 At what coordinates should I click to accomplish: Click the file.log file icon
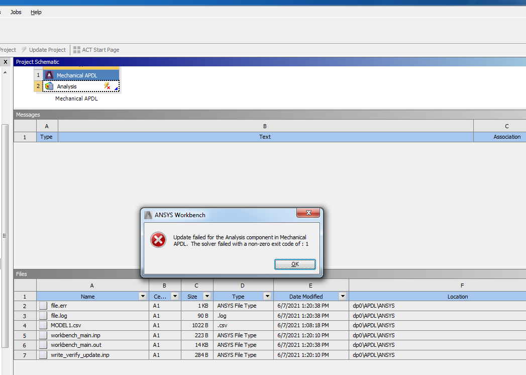tap(43, 316)
